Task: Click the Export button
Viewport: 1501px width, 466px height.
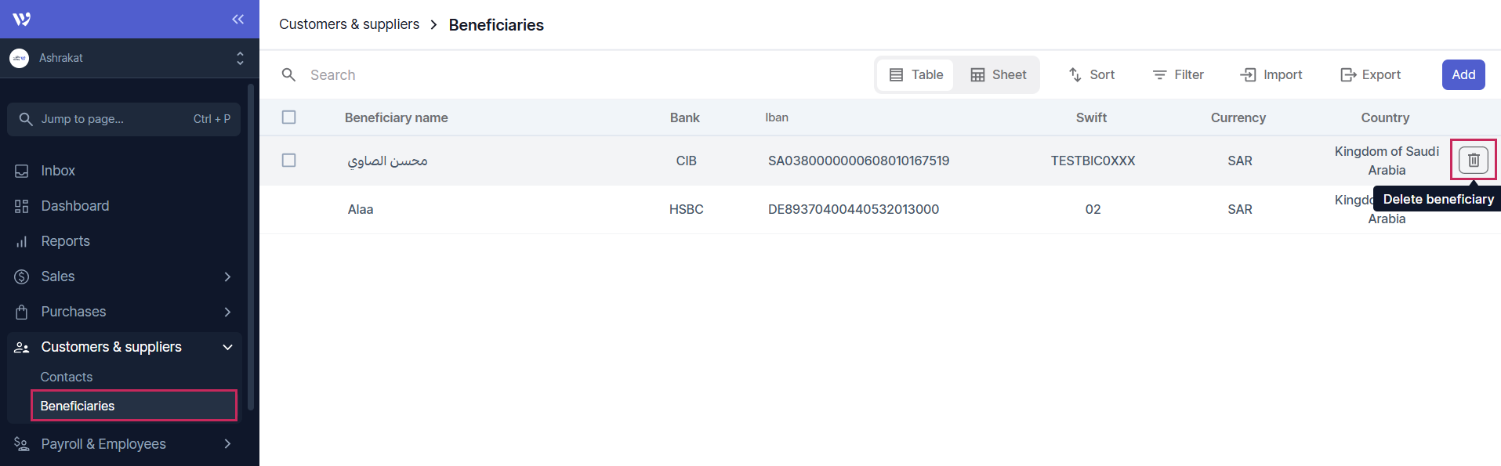Action: pos(1370,75)
